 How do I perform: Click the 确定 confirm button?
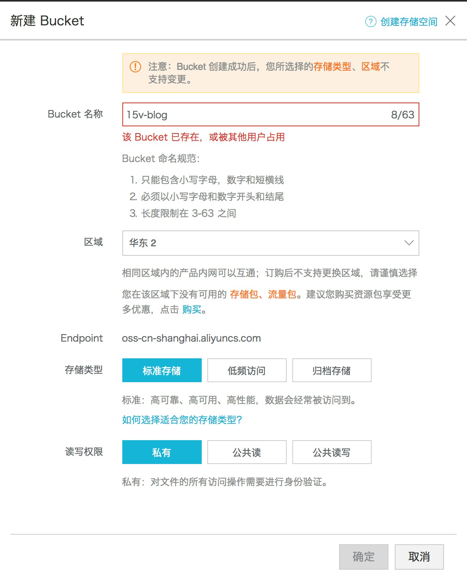coord(363,557)
